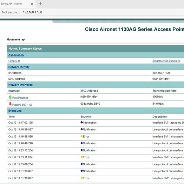Click the Not secure site indicator
The height and width of the screenshot is (184, 184).
pos(10,12)
